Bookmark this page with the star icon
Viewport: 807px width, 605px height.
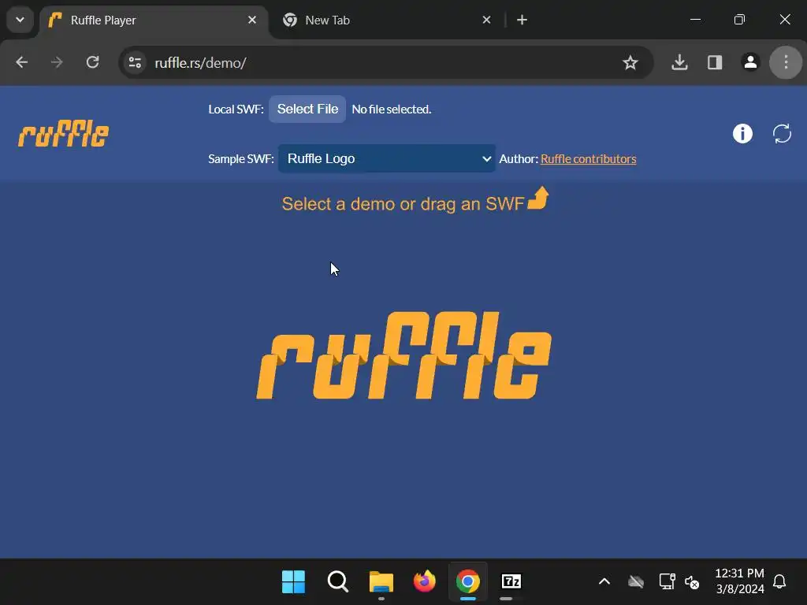point(630,63)
